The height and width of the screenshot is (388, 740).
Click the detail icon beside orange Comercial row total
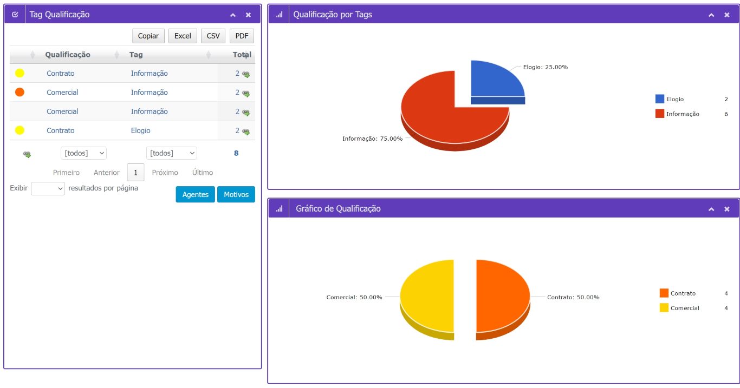pyautogui.click(x=246, y=93)
